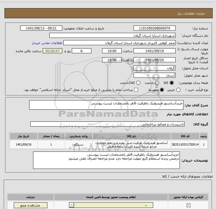Open the permit status dropdown arrow

coord(72,205)
